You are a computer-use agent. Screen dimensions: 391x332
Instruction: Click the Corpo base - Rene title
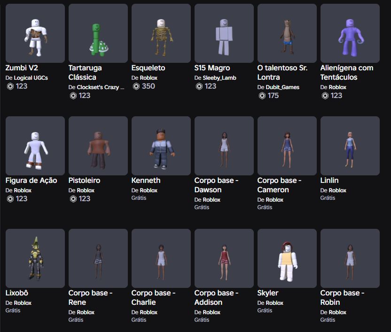pyautogui.click(x=90, y=297)
